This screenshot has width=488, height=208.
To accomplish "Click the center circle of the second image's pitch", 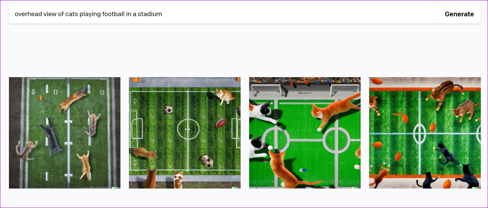I will click(188, 129).
